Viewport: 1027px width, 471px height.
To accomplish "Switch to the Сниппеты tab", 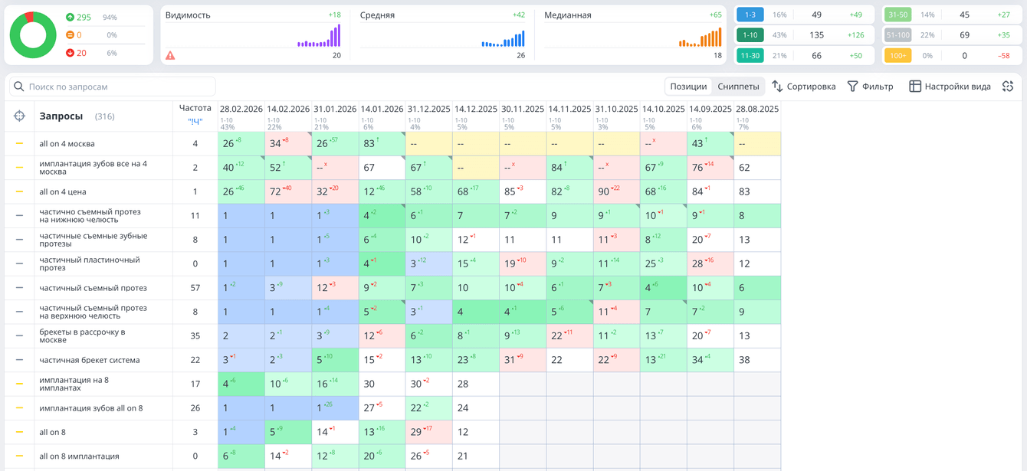I will pos(738,87).
